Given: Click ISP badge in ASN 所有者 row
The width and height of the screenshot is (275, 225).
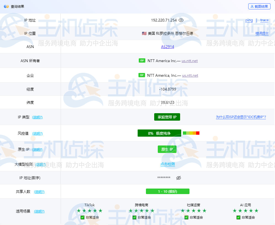Looking at the screenshot, I should pos(142,60).
